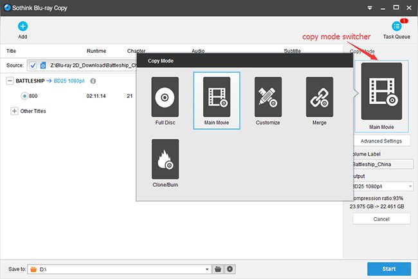Click the Start button

[x=389, y=269]
